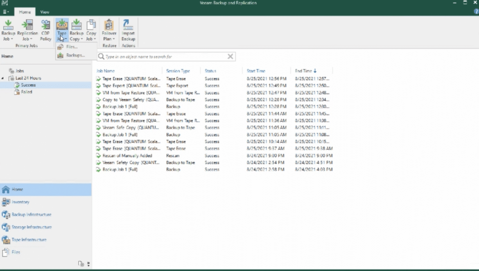Open the CDP Policy ribbon button
This screenshot has height=271, width=479.
[x=45, y=30]
